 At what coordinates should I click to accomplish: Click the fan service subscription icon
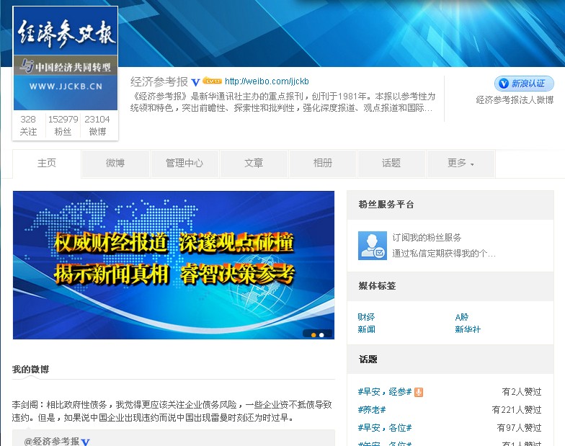tap(372, 246)
